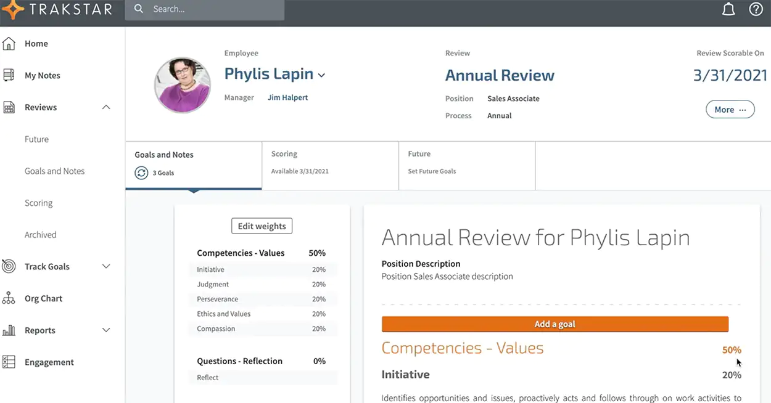This screenshot has width=771, height=403.
Task: Click the Track Goals target icon
Action: [9, 266]
